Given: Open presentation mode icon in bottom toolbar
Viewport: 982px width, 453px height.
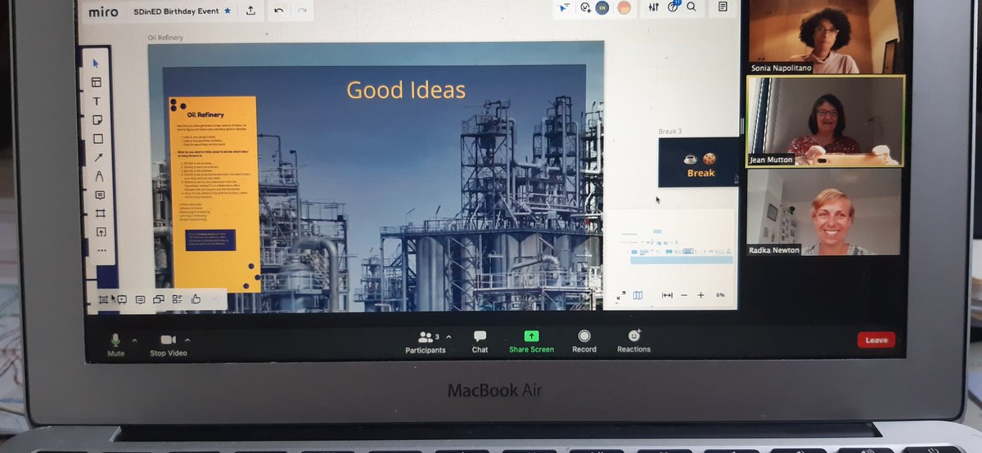Looking at the screenshot, I should coord(121,299).
